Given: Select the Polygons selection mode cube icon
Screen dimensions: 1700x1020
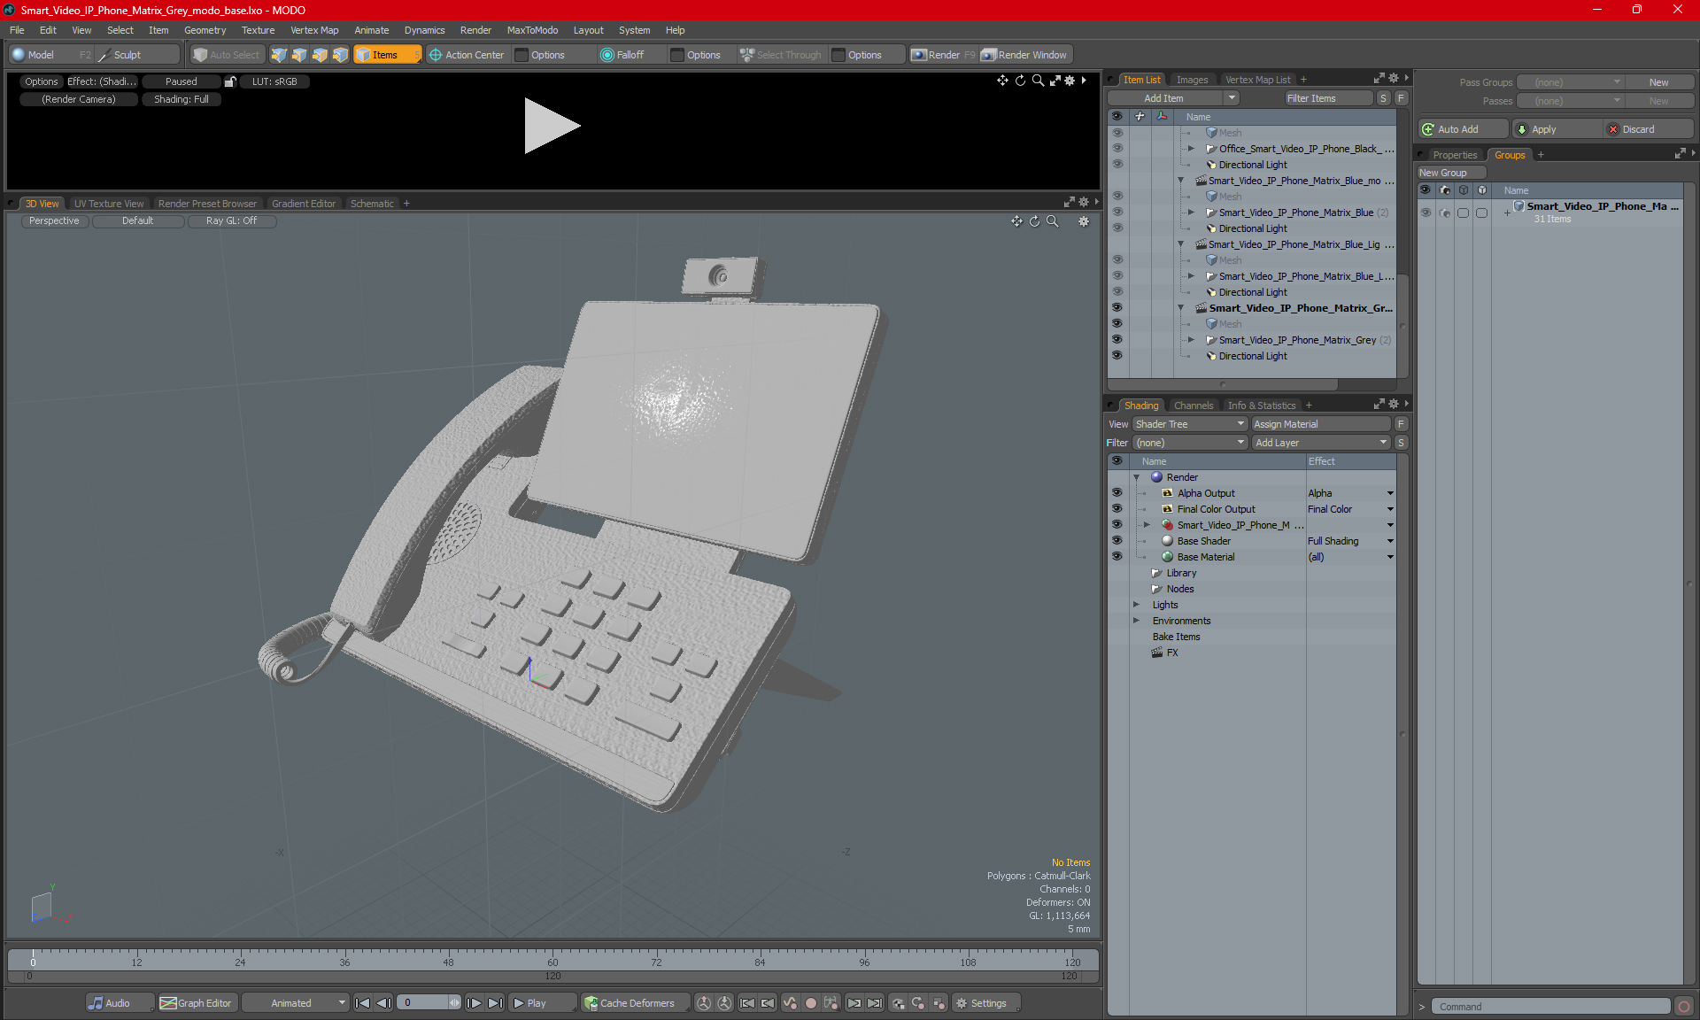Looking at the screenshot, I should pos(320,55).
